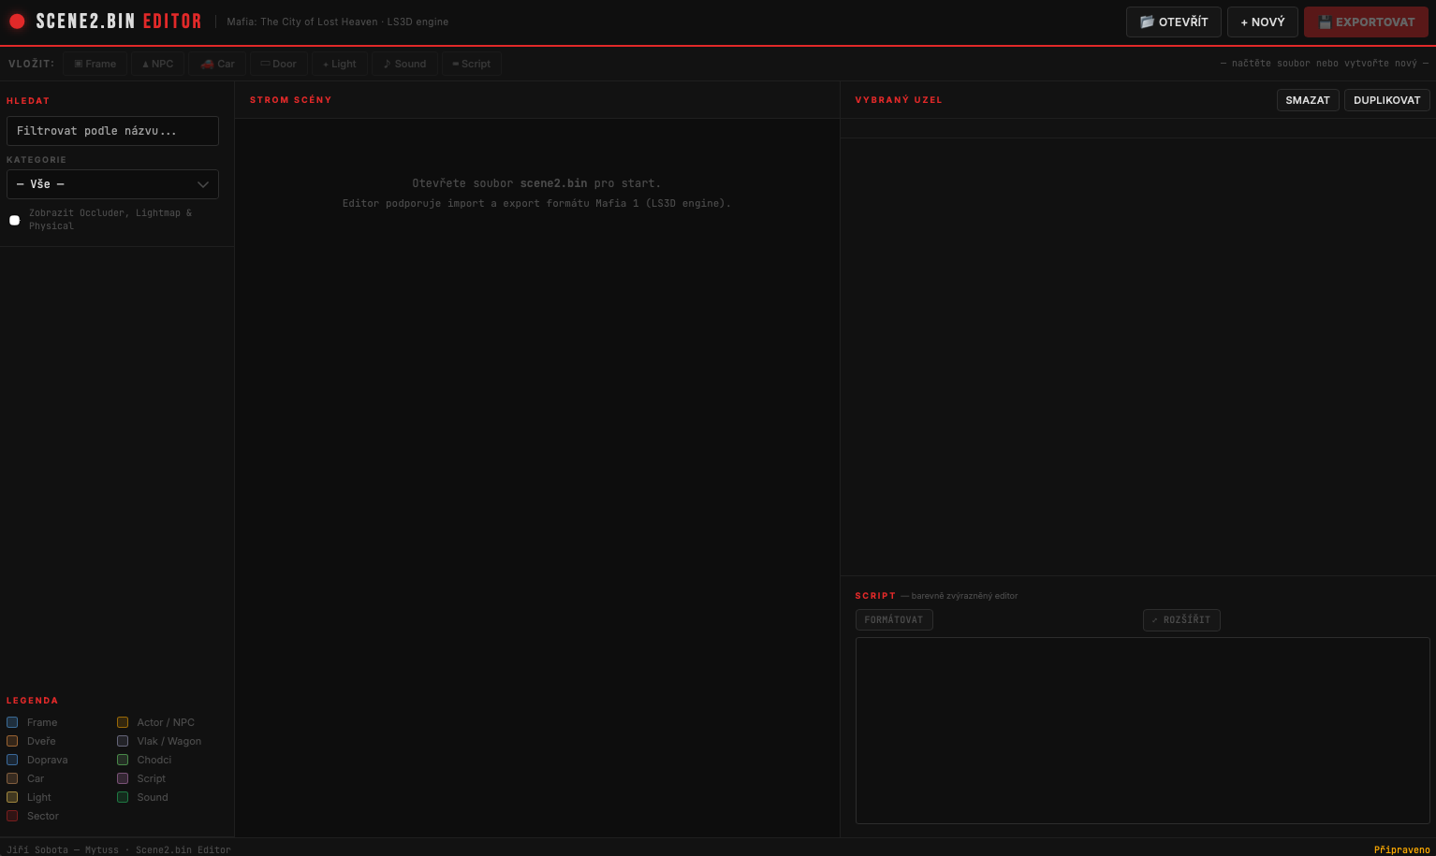
Task: Insert a Door node
Action: pos(278,64)
